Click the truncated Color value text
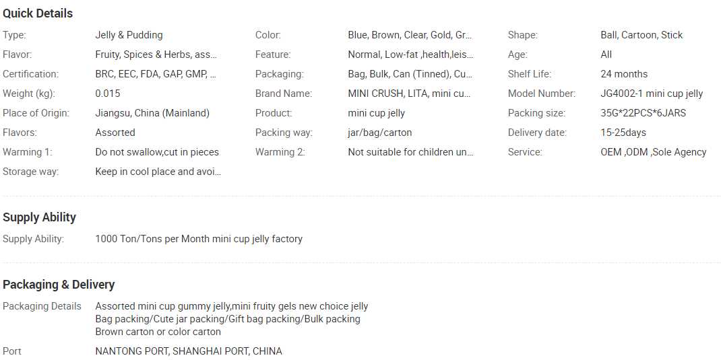 click(410, 35)
